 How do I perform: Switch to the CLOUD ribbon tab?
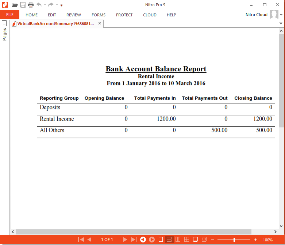click(150, 15)
